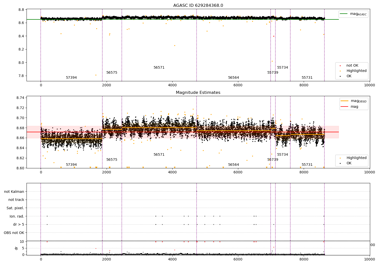Click the red line sample beside mag legend
The image size is (379, 265).
click(344, 107)
